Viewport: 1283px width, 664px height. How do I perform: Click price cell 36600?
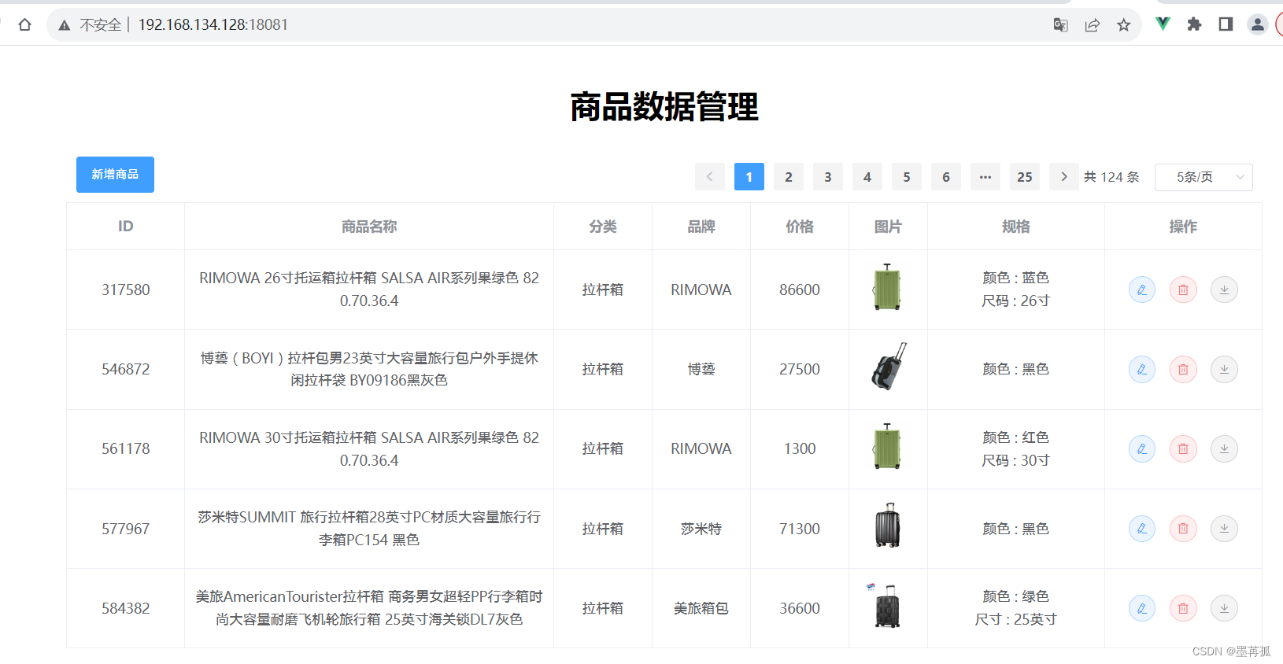(800, 608)
